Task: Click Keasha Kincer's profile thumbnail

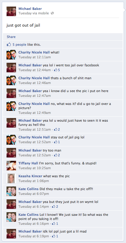Action: pos(11,178)
